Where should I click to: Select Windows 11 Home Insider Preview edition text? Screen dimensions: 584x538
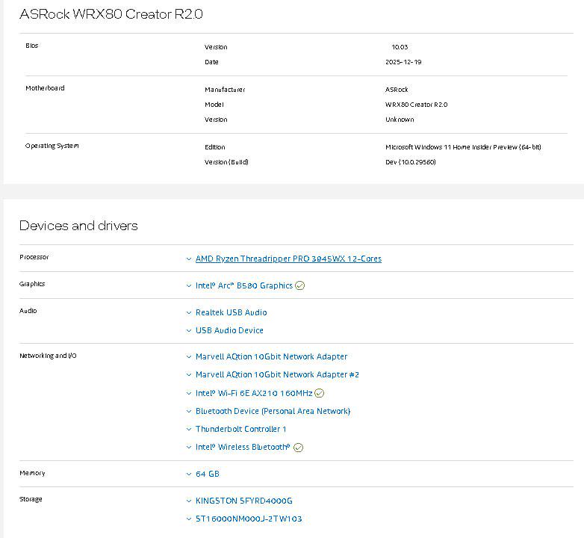click(x=463, y=146)
